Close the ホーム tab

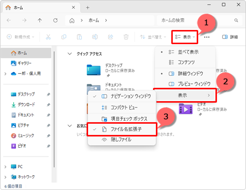(73, 7)
